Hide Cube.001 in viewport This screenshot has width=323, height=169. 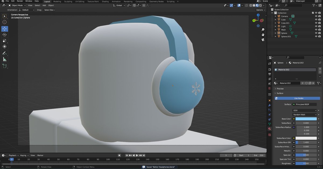pyautogui.click(x=316, y=23)
